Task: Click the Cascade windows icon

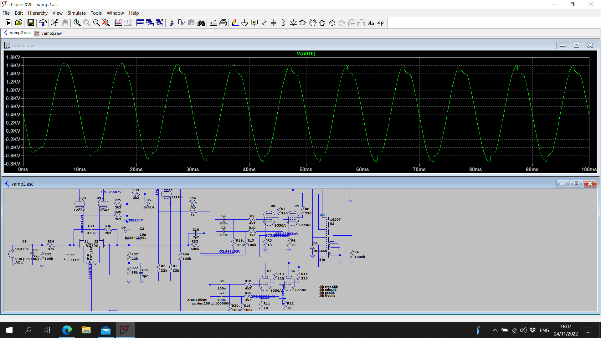Action: (150, 23)
